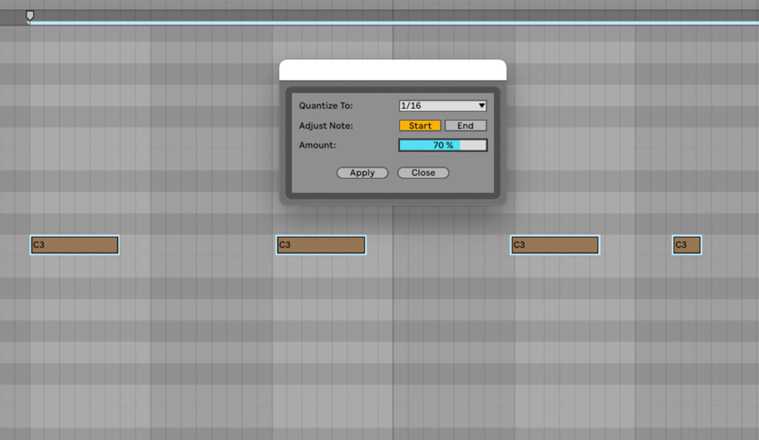Click the Quantize dialog title bar

click(393, 69)
